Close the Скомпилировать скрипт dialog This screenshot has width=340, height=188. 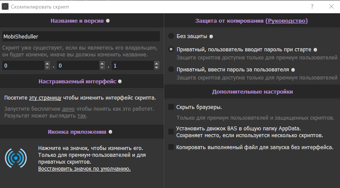(331, 6)
